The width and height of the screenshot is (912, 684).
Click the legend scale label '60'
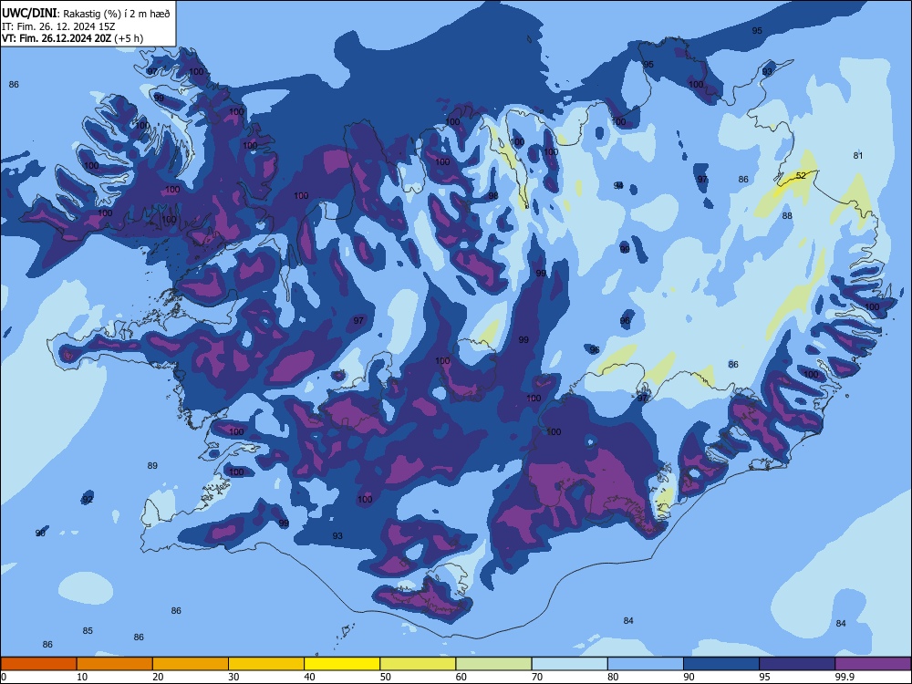coord(461,677)
